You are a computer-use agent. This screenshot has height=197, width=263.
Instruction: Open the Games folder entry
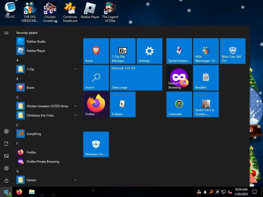pyautogui.click(x=47, y=180)
